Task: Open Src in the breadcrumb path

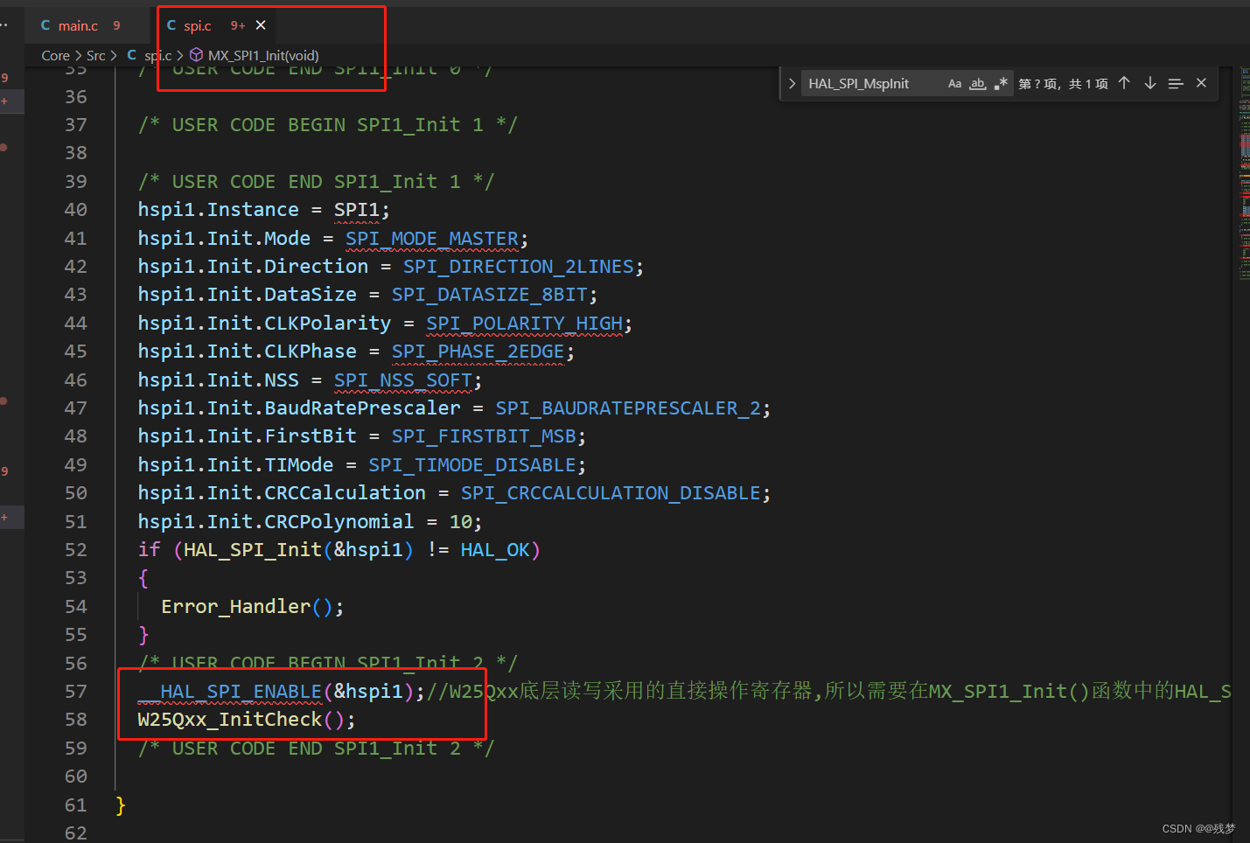Action: coord(95,56)
